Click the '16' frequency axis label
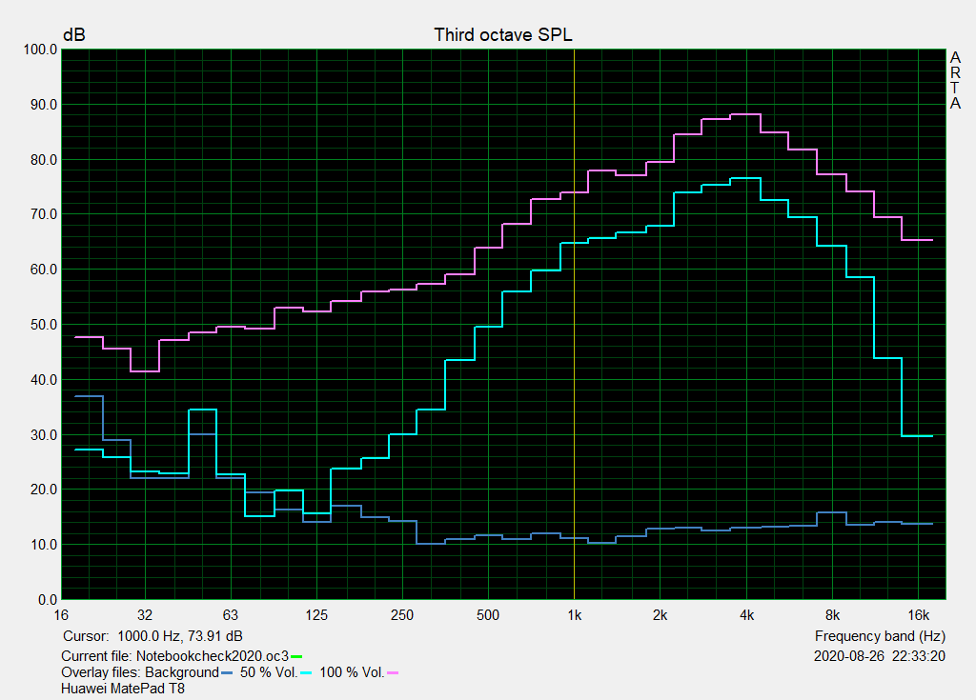The image size is (976, 700). point(61,615)
